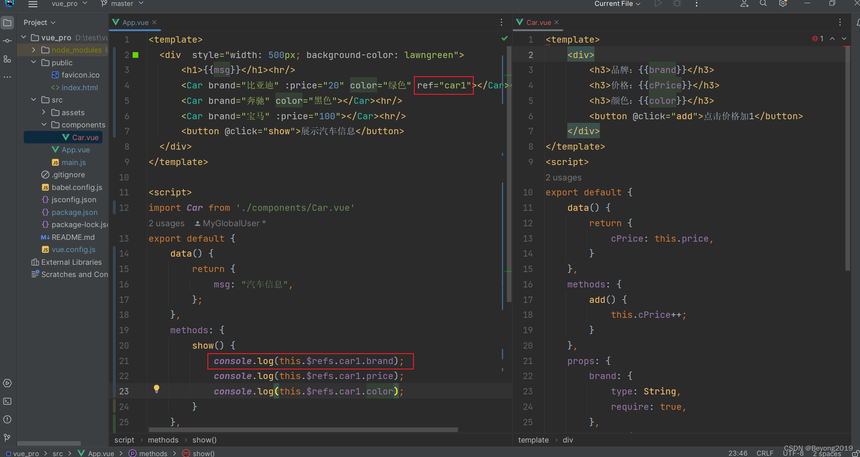Open Car.vue editor tab options menu
The width and height of the screenshot is (860, 457).
point(840,22)
